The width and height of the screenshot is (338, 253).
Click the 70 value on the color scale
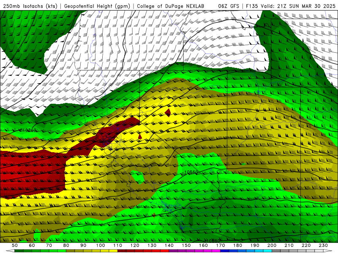pos(49,245)
